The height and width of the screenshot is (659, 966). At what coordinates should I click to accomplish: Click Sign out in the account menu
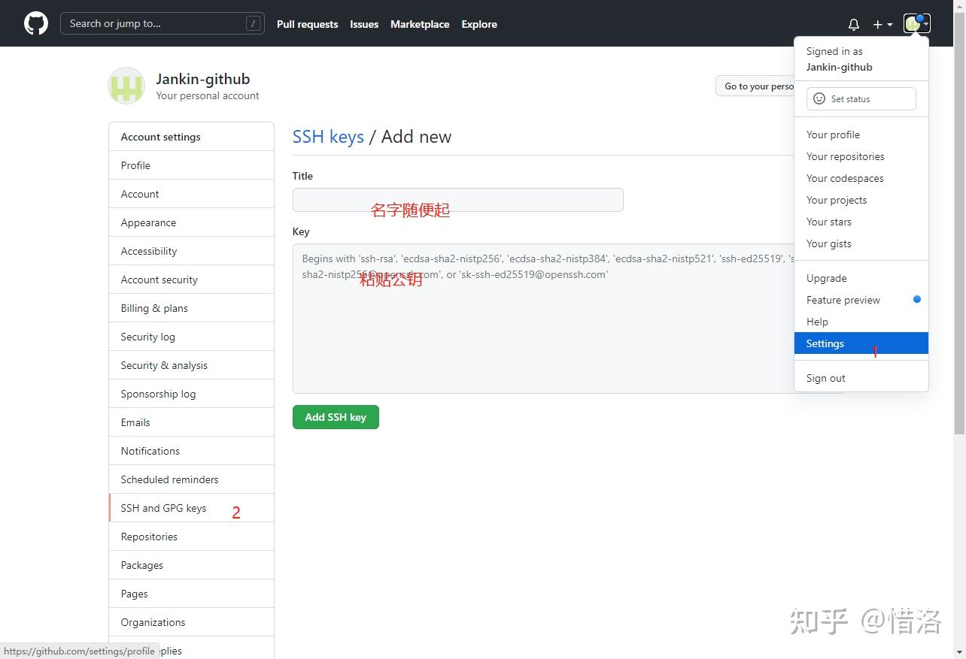(x=825, y=378)
